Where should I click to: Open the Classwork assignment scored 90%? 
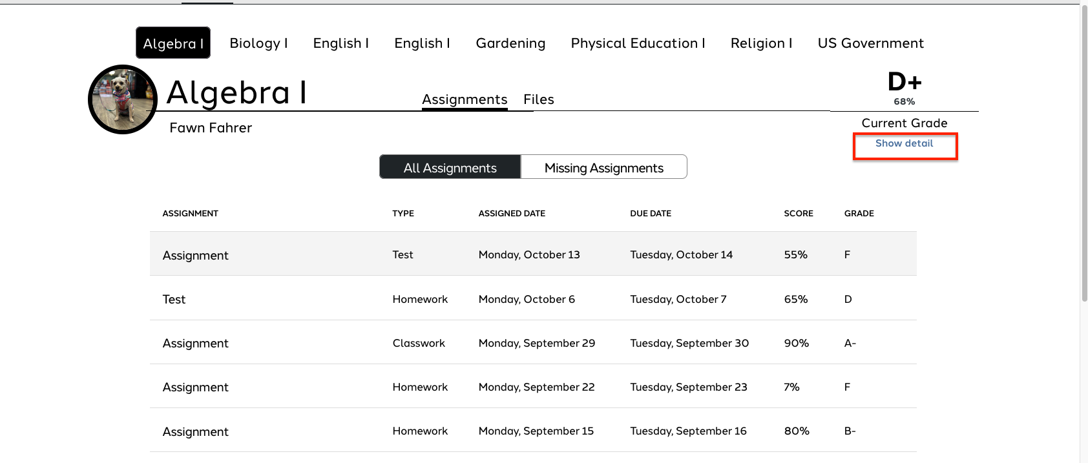(195, 344)
